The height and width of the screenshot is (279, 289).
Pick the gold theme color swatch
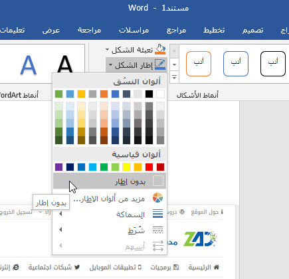click(x=81, y=94)
